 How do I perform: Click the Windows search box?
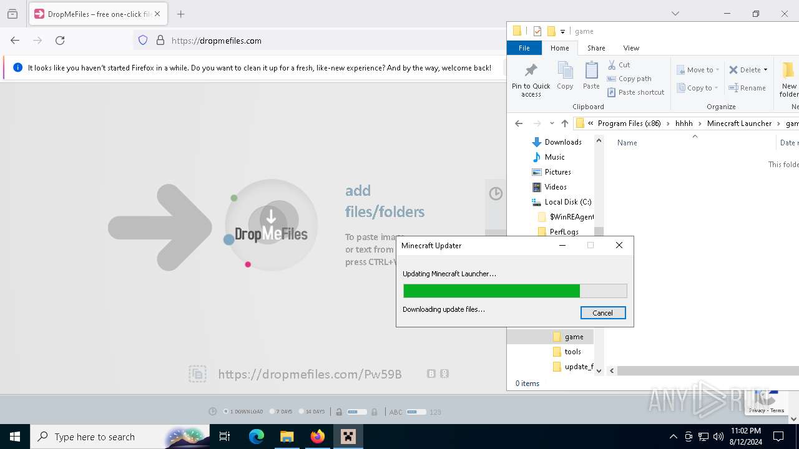coord(119,437)
